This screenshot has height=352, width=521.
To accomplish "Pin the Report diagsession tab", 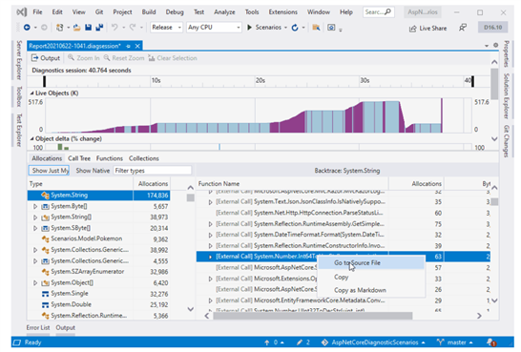I will point(128,46).
